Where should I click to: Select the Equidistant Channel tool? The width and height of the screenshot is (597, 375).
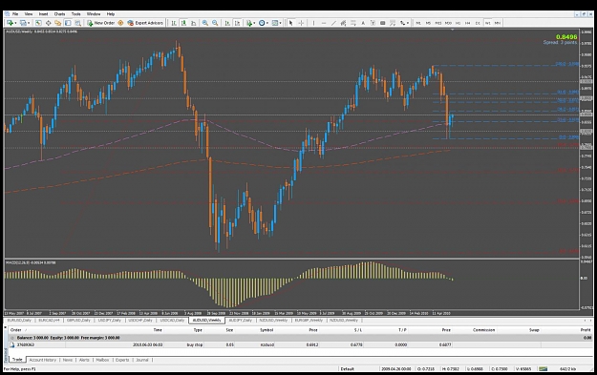(343, 23)
